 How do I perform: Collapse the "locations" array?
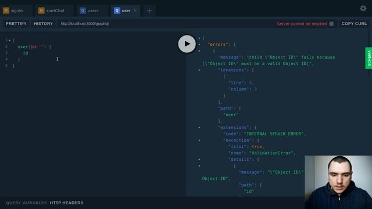[199, 70]
